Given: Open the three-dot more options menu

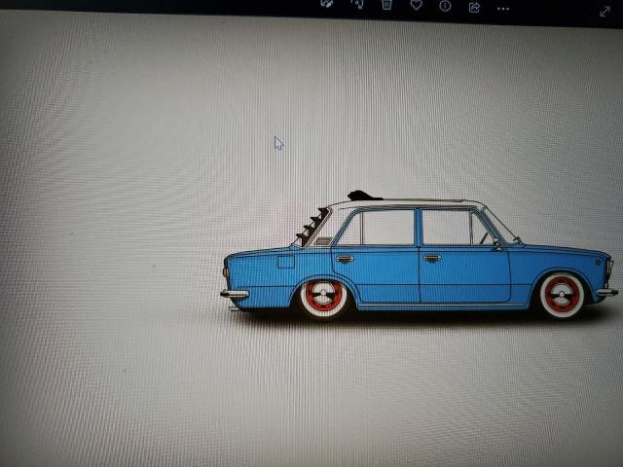Looking at the screenshot, I should (503, 7).
